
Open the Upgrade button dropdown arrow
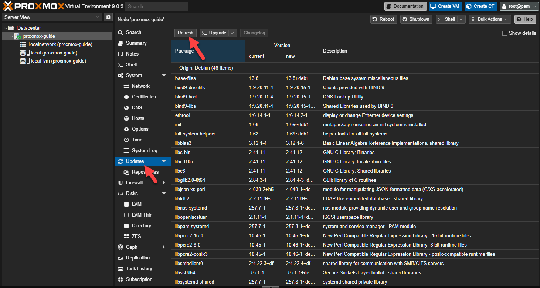click(x=232, y=33)
